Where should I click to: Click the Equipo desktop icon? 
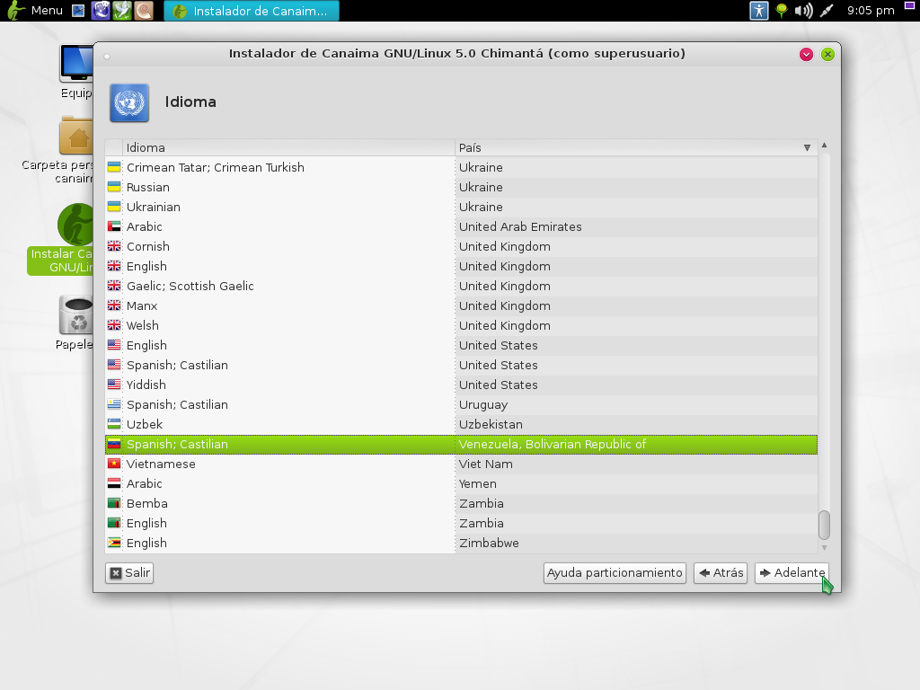[x=75, y=63]
